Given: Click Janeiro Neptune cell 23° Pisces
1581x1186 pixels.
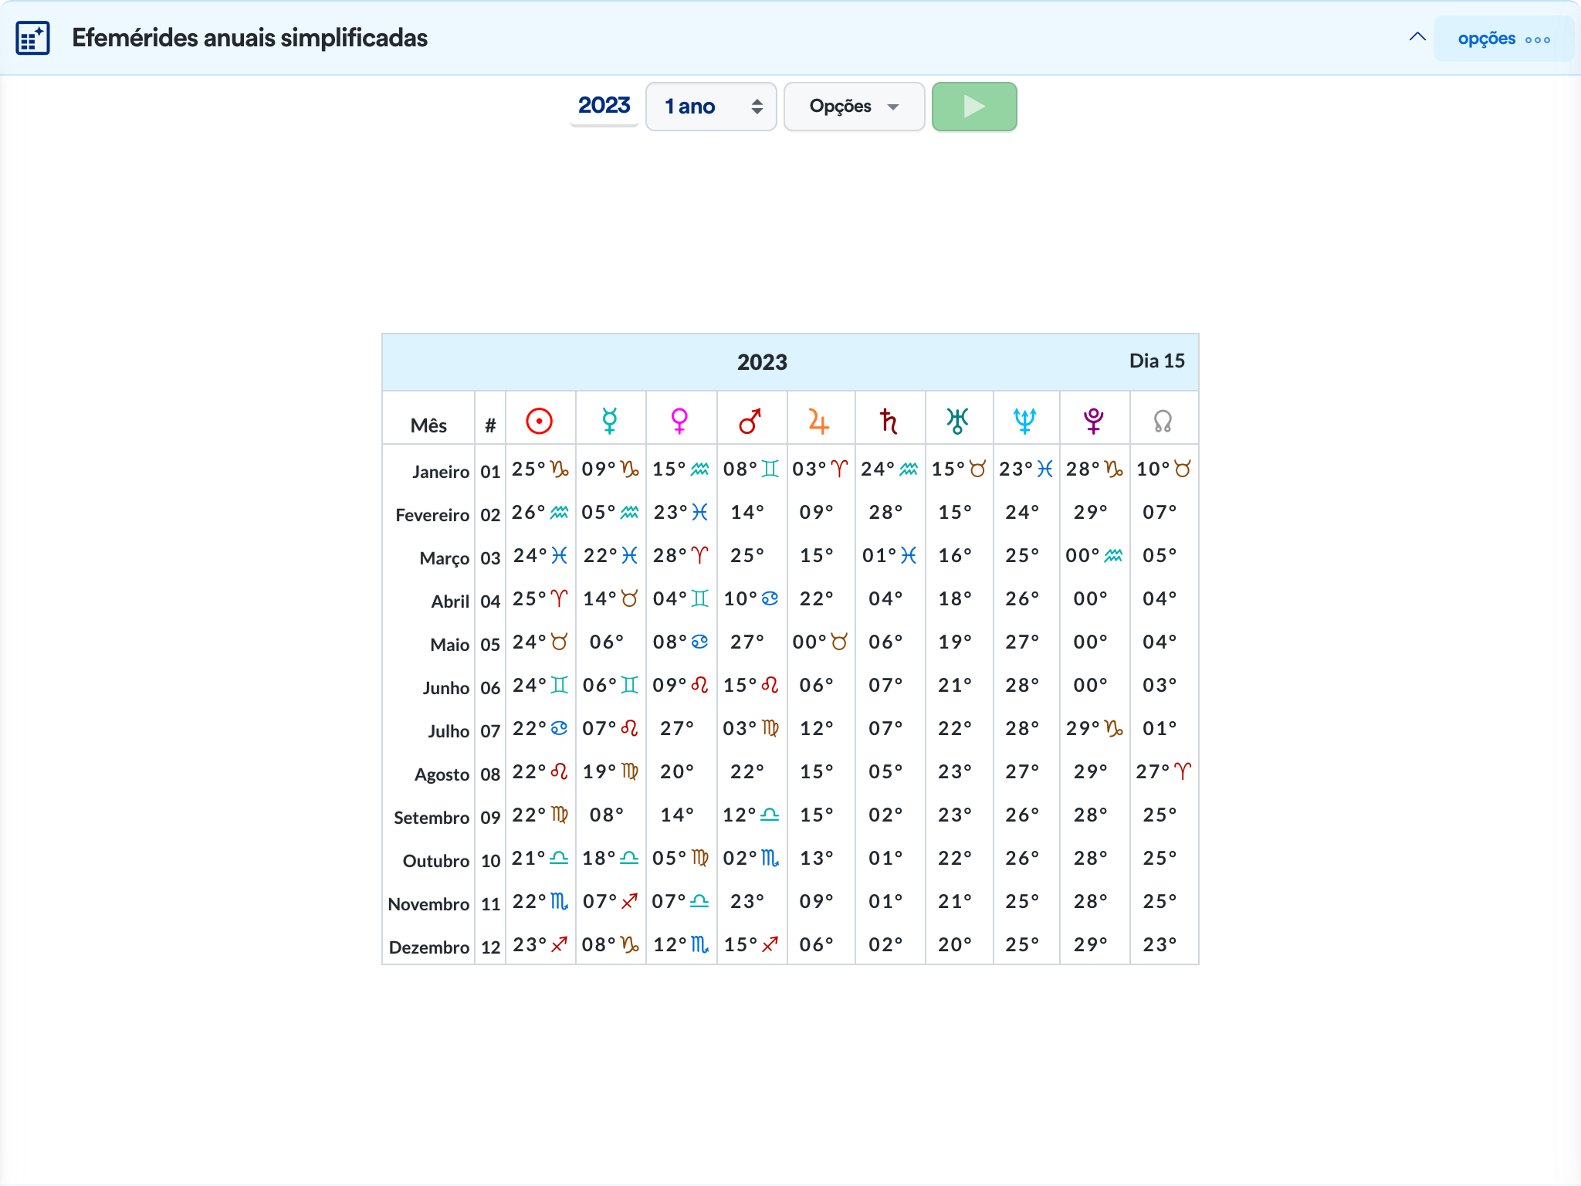Looking at the screenshot, I should click(x=1026, y=469).
